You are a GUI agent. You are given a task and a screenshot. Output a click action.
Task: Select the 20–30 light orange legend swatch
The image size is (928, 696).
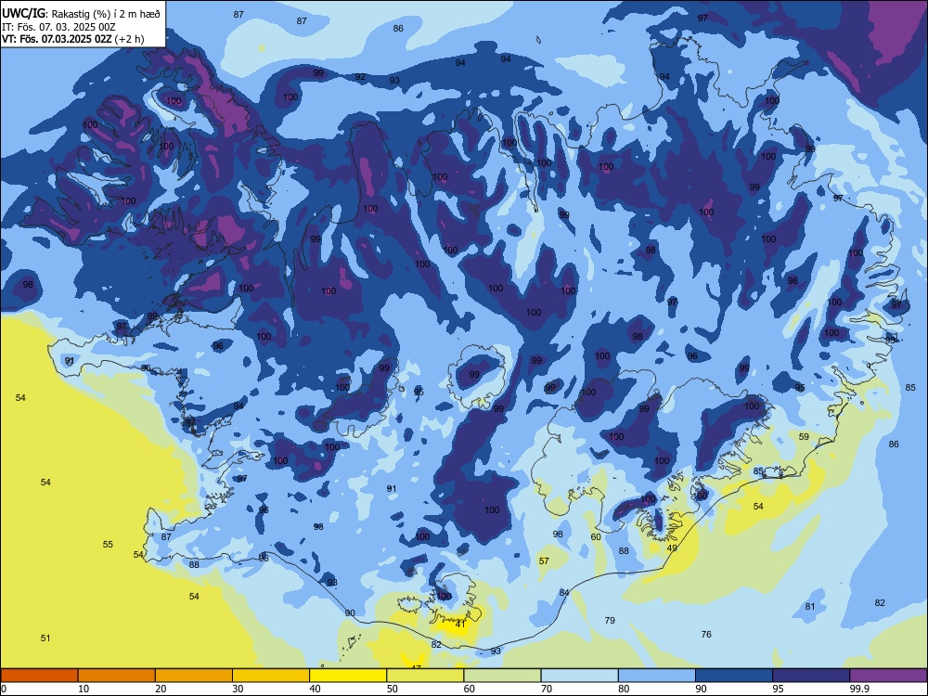(x=194, y=676)
